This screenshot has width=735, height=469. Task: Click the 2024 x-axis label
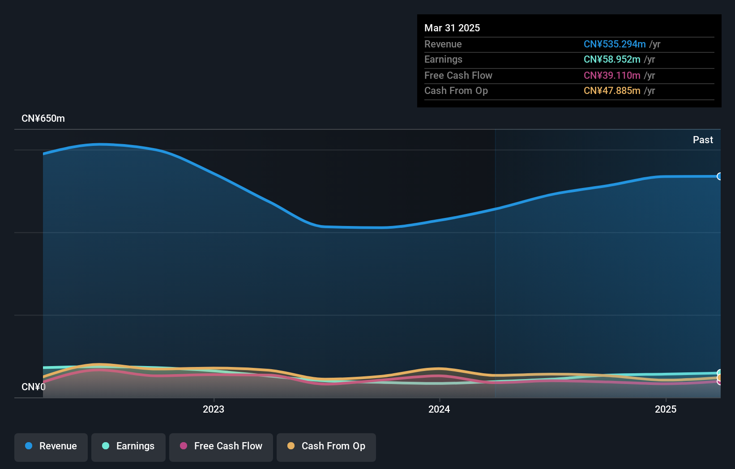pos(439,409)
